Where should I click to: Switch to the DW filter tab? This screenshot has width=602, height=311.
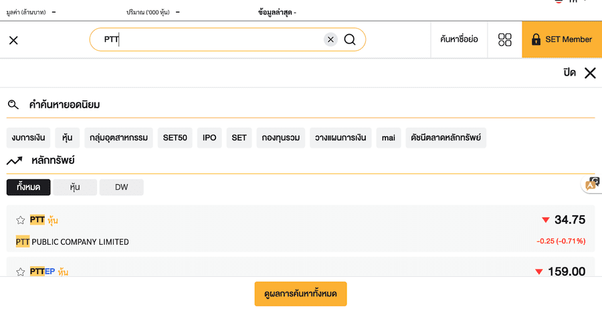(121, 187)
